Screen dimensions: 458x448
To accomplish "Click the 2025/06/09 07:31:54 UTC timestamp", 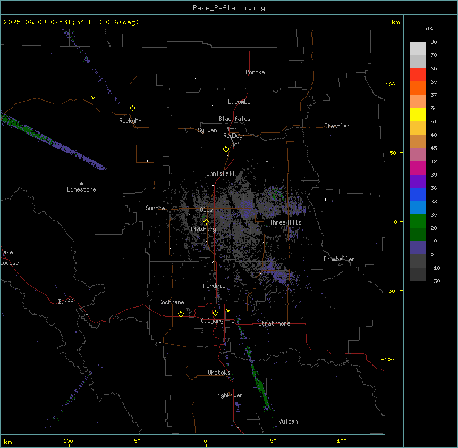I will pyautogui.click(x=53, y=22).
